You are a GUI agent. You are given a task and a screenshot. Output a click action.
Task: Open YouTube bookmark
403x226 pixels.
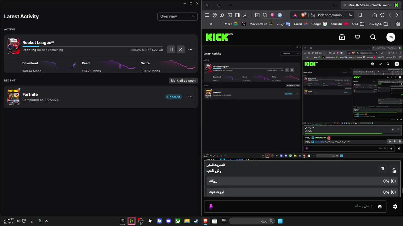[339, 24]
